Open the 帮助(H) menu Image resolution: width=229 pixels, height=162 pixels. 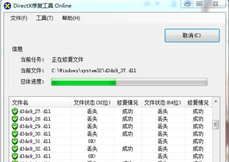click(71, 18)
